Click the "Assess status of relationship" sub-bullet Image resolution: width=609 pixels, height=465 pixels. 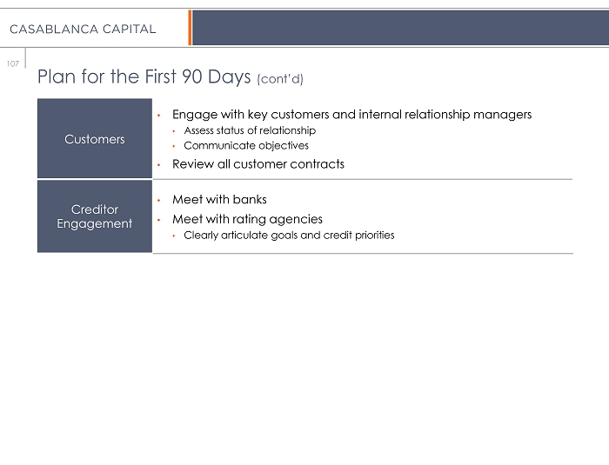click(250, 130)
